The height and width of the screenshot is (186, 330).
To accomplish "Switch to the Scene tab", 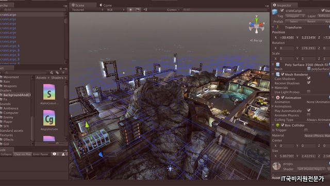I will click(x=82, y=5).
